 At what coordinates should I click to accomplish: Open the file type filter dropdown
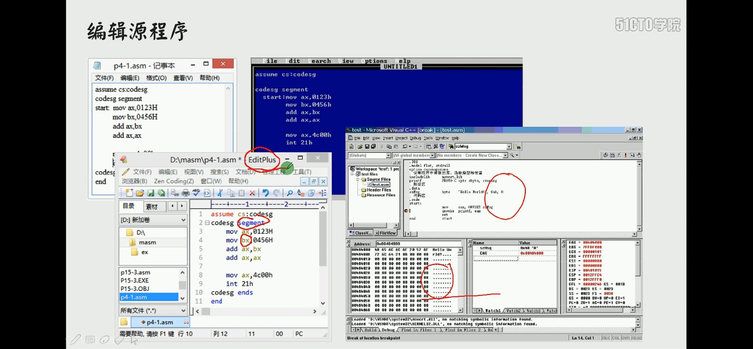[x=183, y=310]
